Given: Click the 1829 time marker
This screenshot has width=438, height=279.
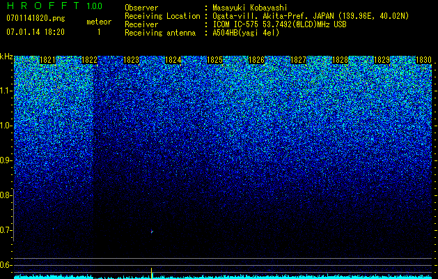Looking at the screenshot, I should tap(382, 60).
